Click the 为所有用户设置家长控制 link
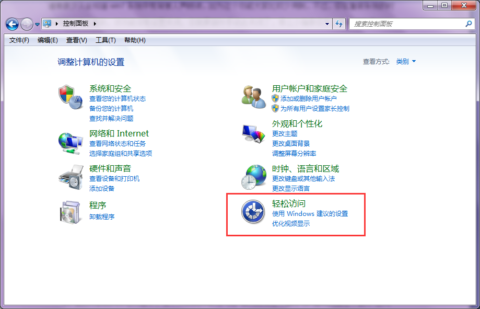Image resolution: width=480 pixels, height=309 pixels. click(x=315, y=109)
